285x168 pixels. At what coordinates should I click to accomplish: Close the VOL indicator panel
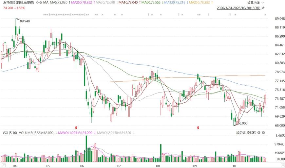[x=263, y=133]
